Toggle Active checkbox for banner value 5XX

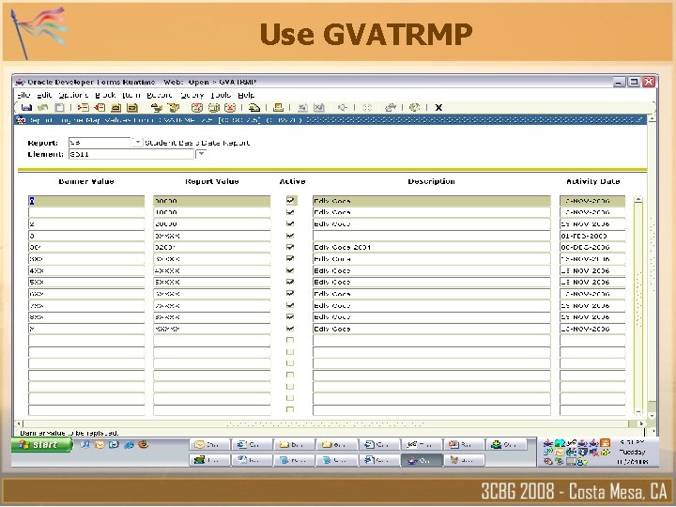point(290,282)
